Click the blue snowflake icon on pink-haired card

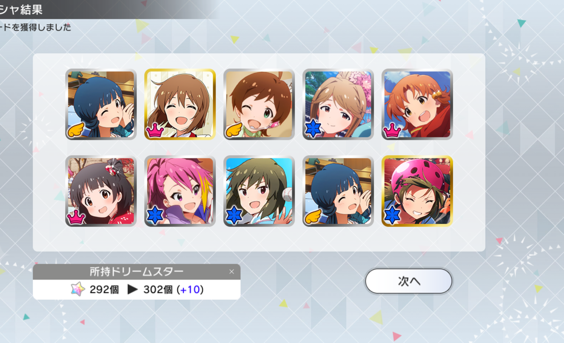155,216
